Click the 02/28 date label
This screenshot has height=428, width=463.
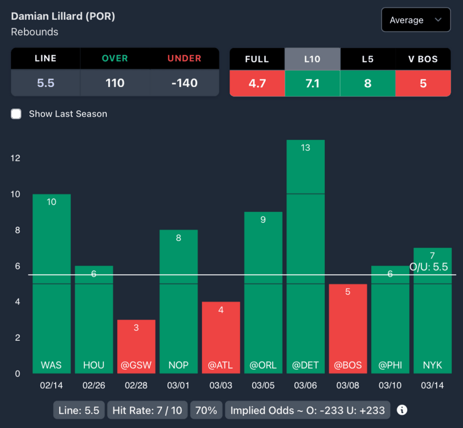(x=136, y=385)
